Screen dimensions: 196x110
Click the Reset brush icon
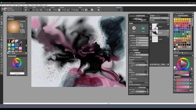[x=26, y=10]
